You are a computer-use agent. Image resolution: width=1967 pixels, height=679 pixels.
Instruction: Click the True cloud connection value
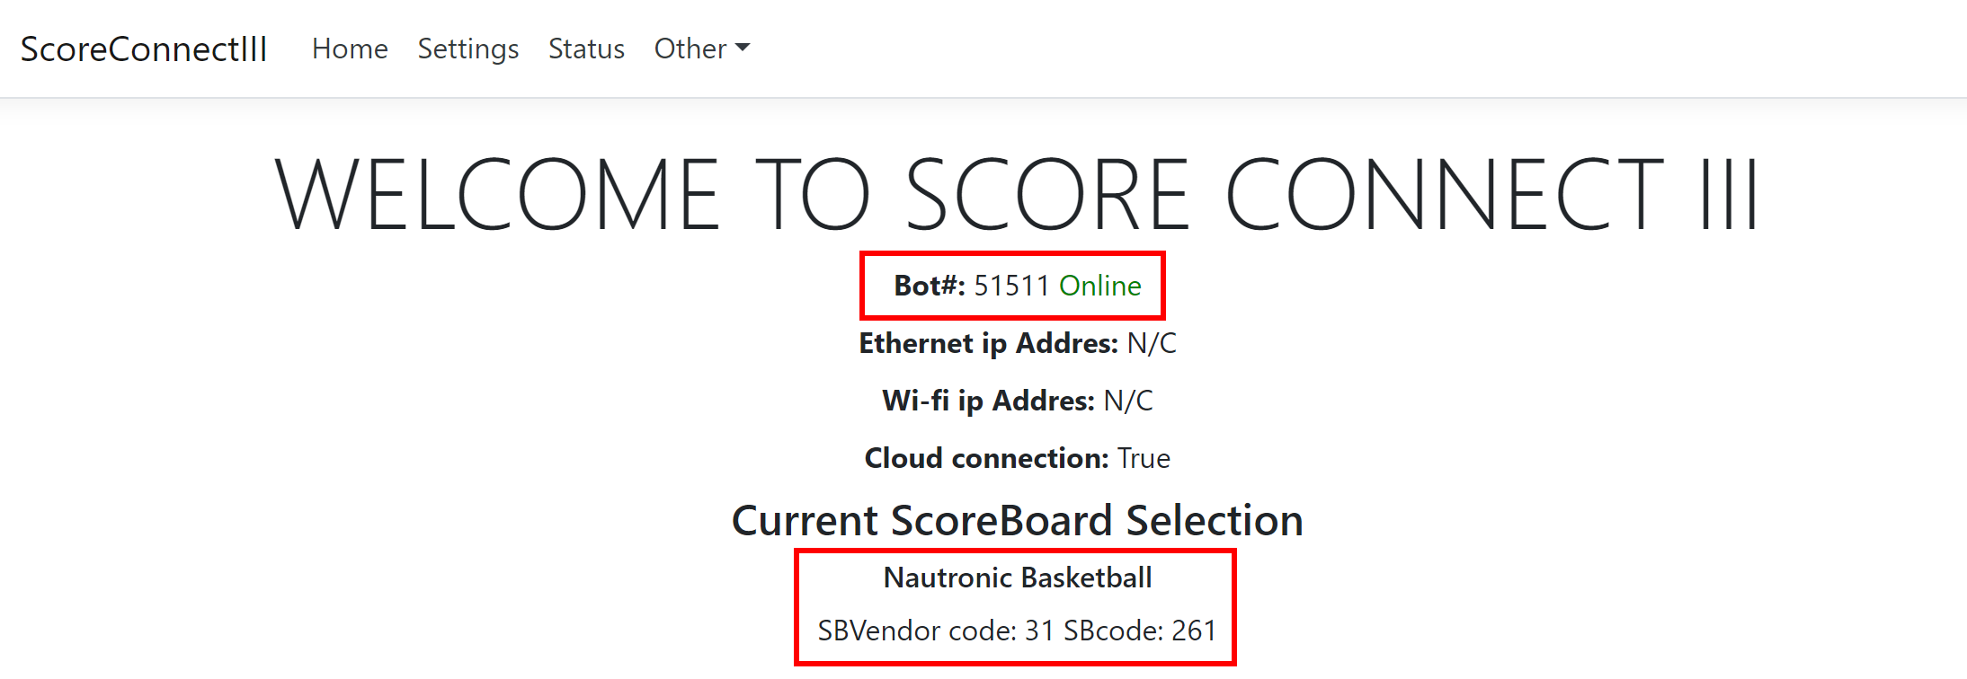click(1144, 458)
